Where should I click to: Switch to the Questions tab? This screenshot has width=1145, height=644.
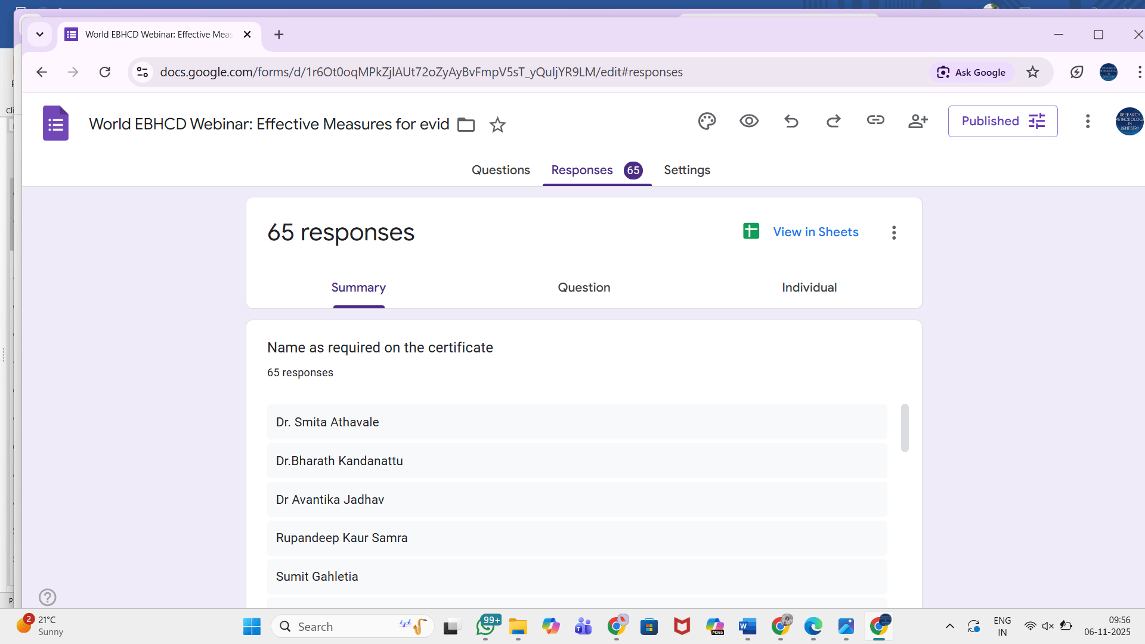(x=500, y=170)
